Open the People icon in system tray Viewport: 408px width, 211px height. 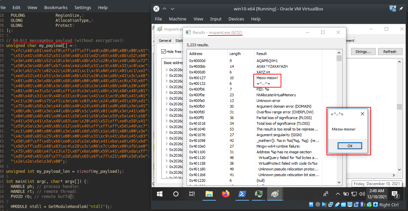(326, 194)
